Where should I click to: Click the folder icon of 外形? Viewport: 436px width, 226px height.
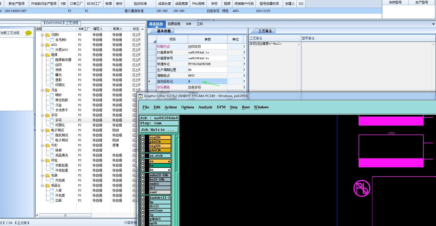point(48,145)
